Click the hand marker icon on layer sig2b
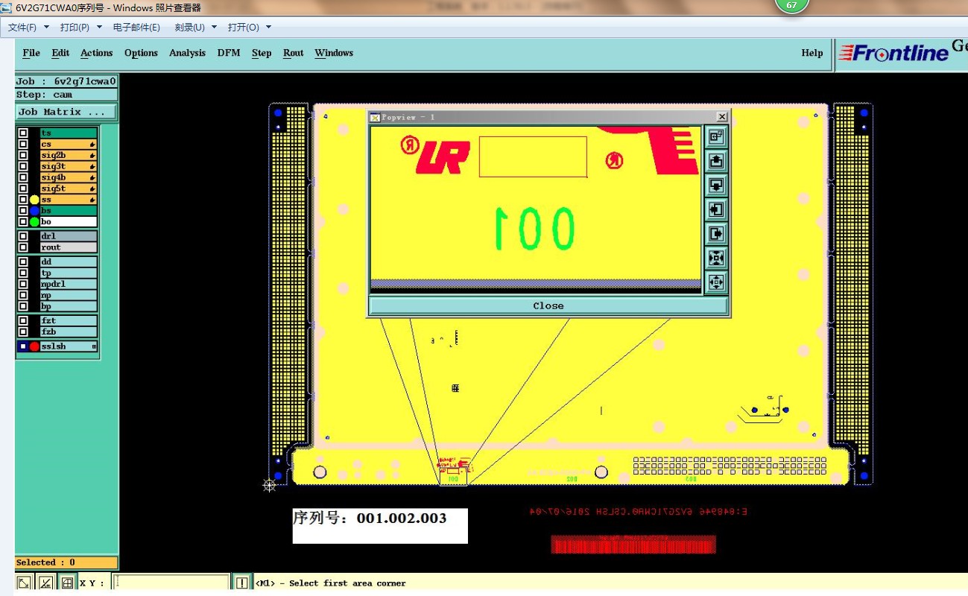Screen dimensions: 968x596 point(93,156)
